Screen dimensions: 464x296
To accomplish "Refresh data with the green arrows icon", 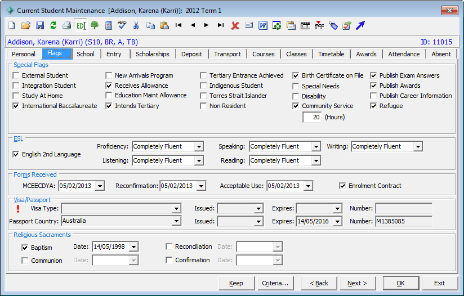I will (x=53, y=25).
